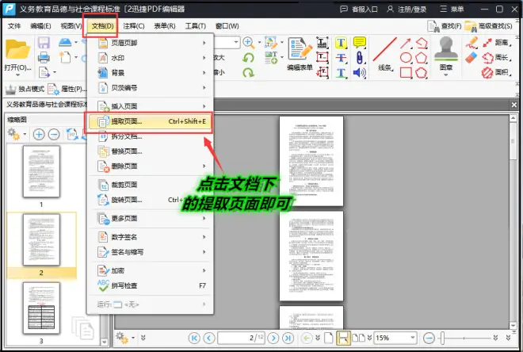Image resolution: width=523 pixels, height=352 pixels.
Task: Expand Digital Signature submenu
Action: click(x=150, y=237)
